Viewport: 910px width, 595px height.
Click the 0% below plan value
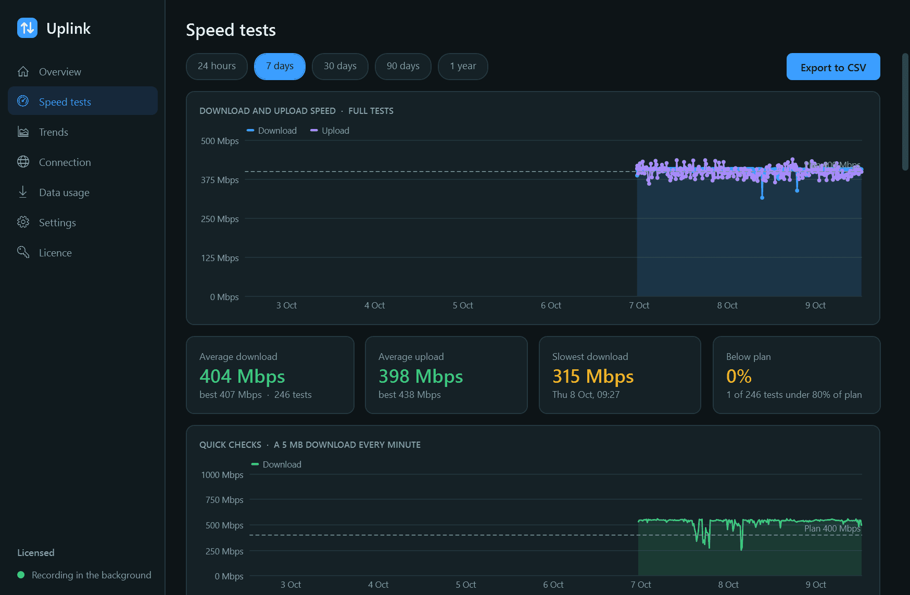pyautogui.click(x=739, y=376)
